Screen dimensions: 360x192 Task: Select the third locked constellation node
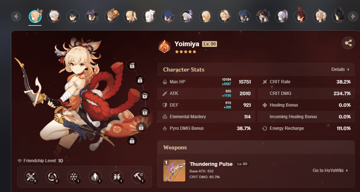coord(145,96)
